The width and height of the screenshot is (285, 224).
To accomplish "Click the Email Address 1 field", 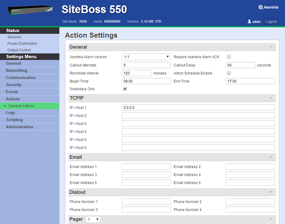I will tap(146, 167).
